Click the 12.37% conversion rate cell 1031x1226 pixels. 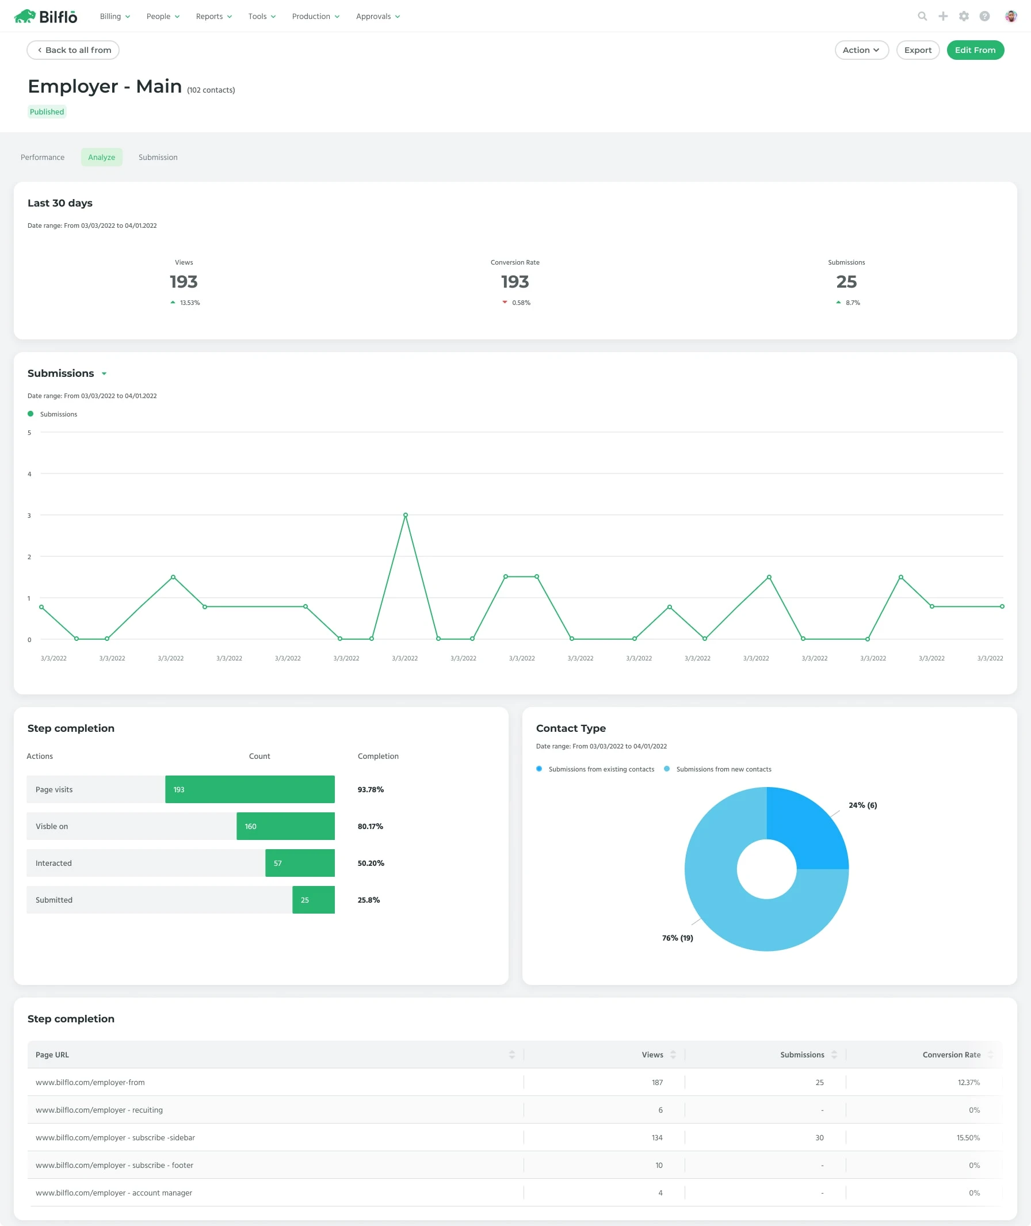click(x=968, y=1082)
